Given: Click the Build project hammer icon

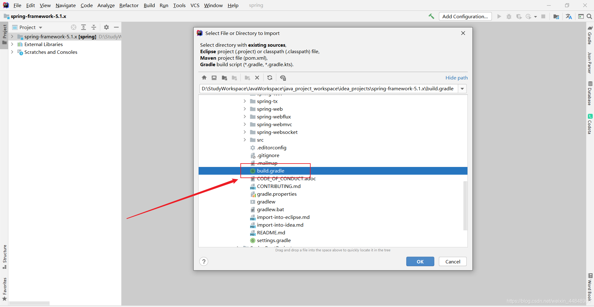Looking at the screenshot, I should click(x=431, y=16).
